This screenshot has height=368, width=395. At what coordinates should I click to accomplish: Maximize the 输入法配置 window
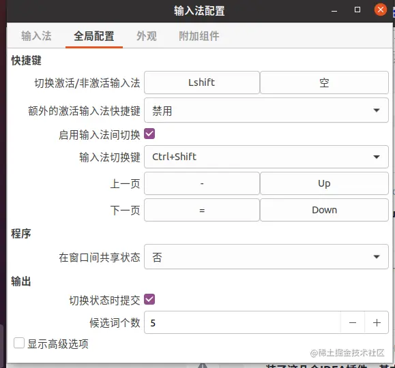click(357, 10)
